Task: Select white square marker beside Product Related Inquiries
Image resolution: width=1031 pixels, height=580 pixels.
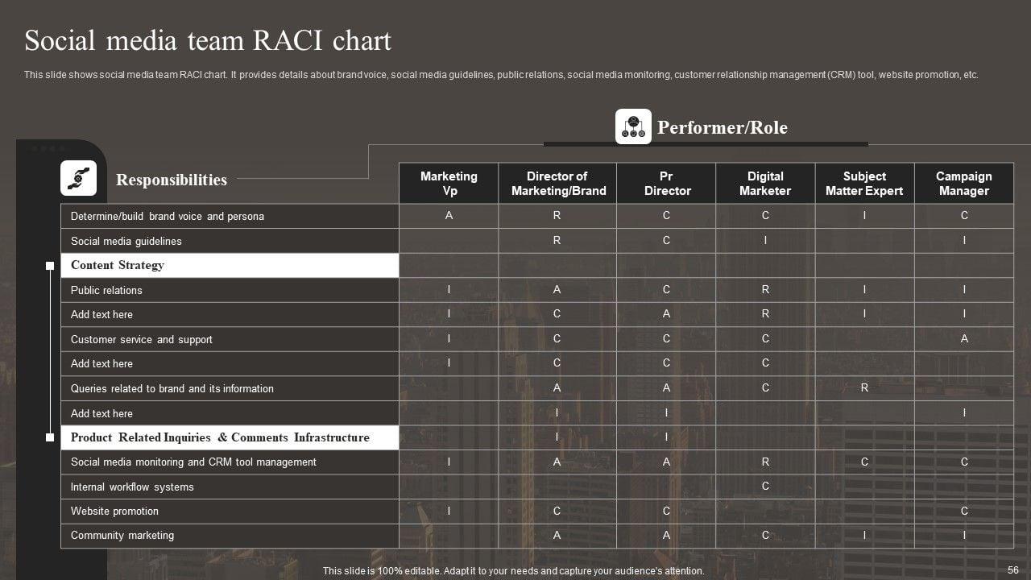Action: [x=50, y=437]
